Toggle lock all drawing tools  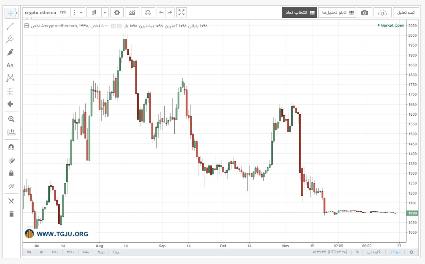(x=11, y=173)
